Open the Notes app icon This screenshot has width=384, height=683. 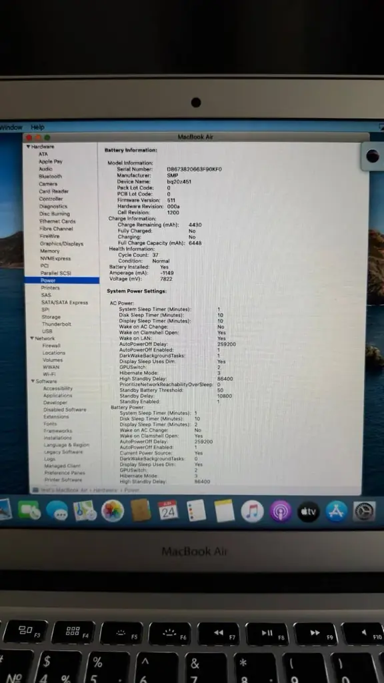point(224,511)
